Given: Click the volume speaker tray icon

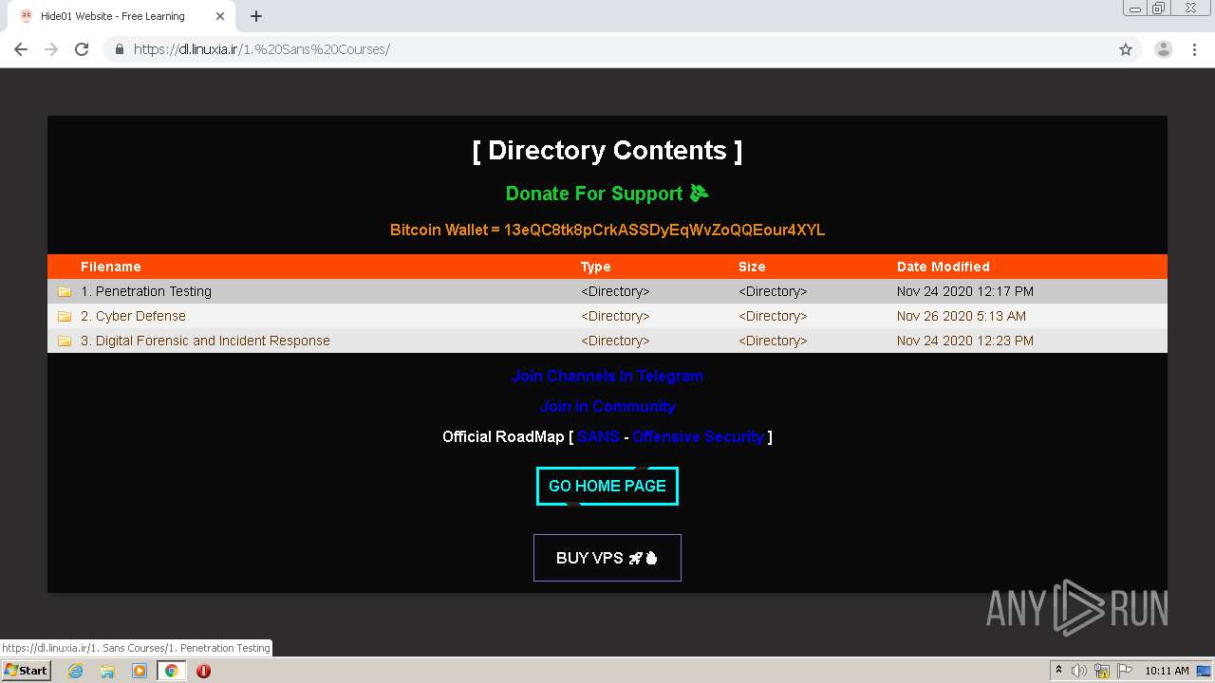Looking at the screenshot, I should coord(1079,671).
